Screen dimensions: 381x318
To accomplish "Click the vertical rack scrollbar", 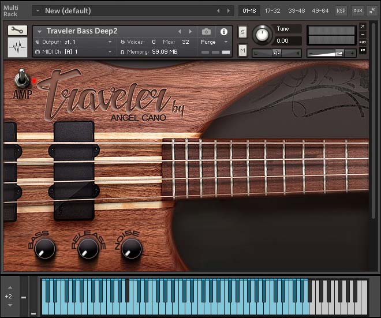I will click(x=373, y=121).
